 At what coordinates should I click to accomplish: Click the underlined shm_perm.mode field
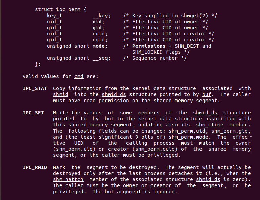pyautogui.click(x=188, y=137)
